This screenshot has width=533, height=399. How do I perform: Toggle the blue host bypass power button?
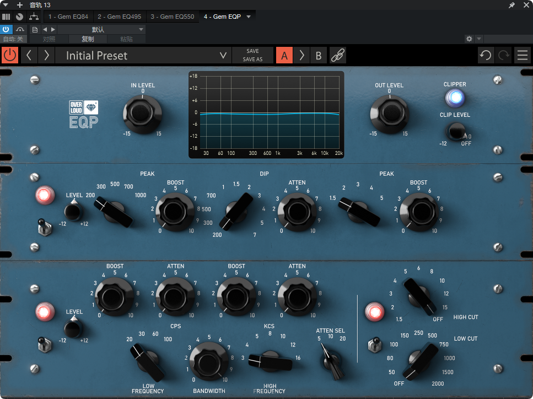point(6,30)
